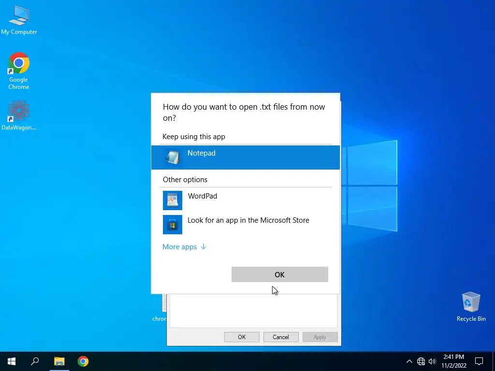Open the Windows Start menu
This screenshot has height=371, width=495.
[x=12, y=361]
